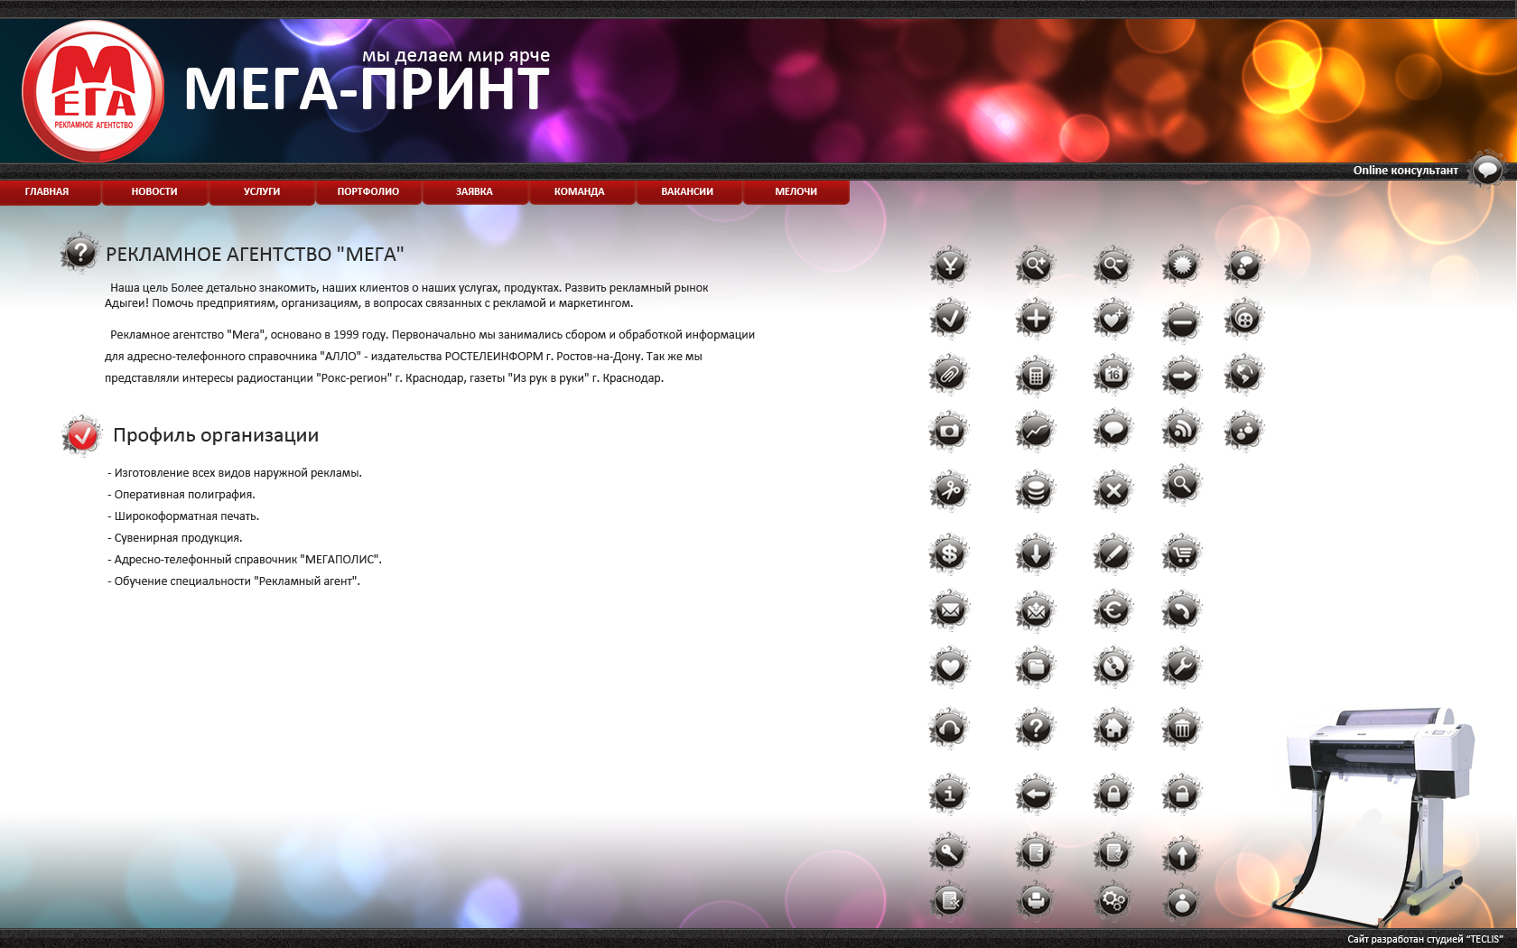
Task: Select the RSS feed icon
Action: [1181, 430]
